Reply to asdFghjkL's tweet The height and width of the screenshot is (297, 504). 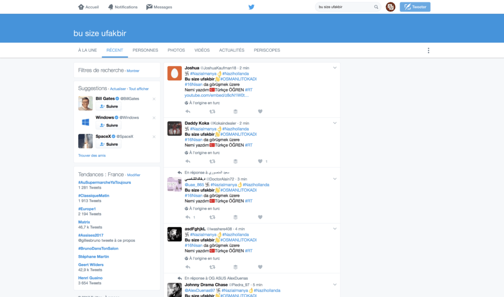click(x=188, y=267)
